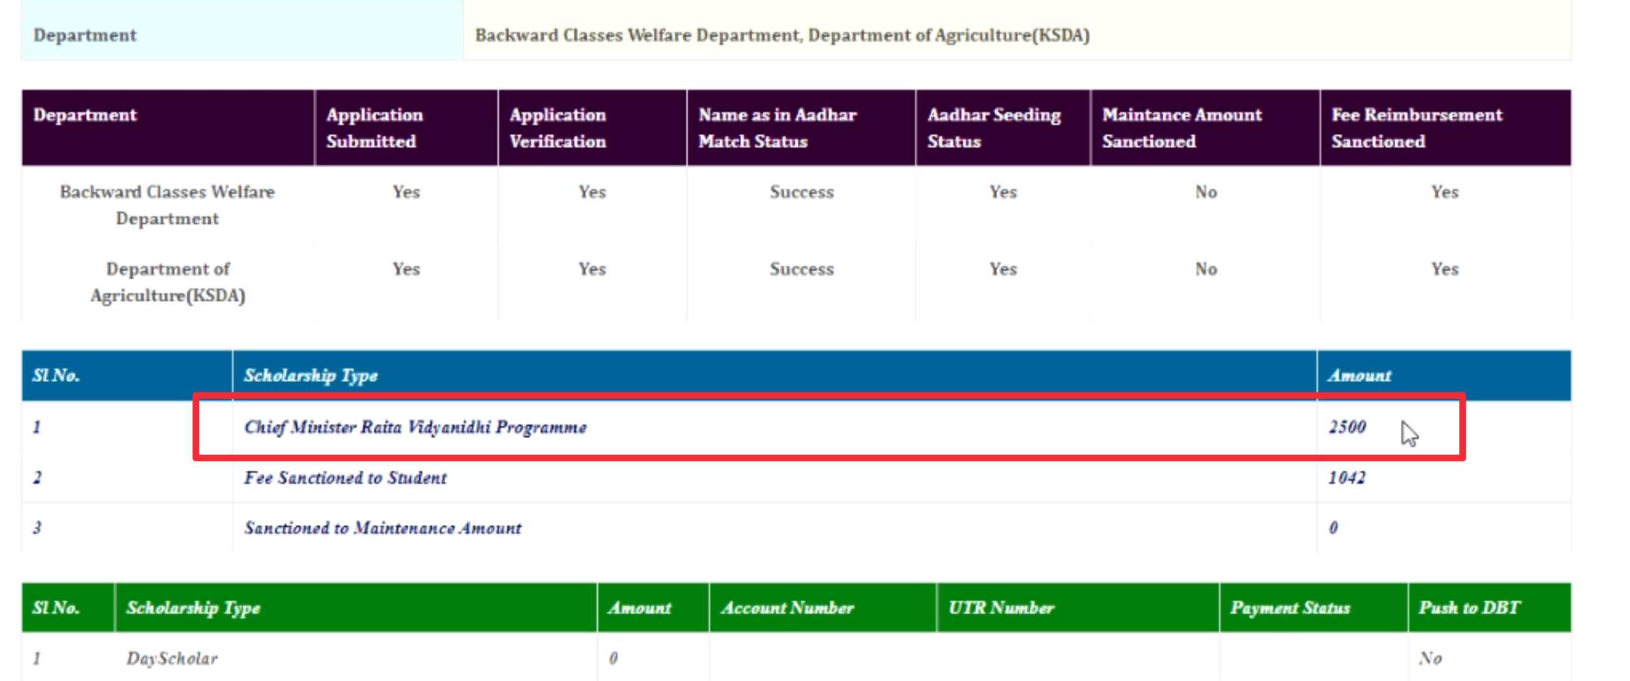Select Backward Classes Welfare Department, Department of Agriculture(KSDA) value
This screenshot has height=681, width=1630.
(783, 35)
